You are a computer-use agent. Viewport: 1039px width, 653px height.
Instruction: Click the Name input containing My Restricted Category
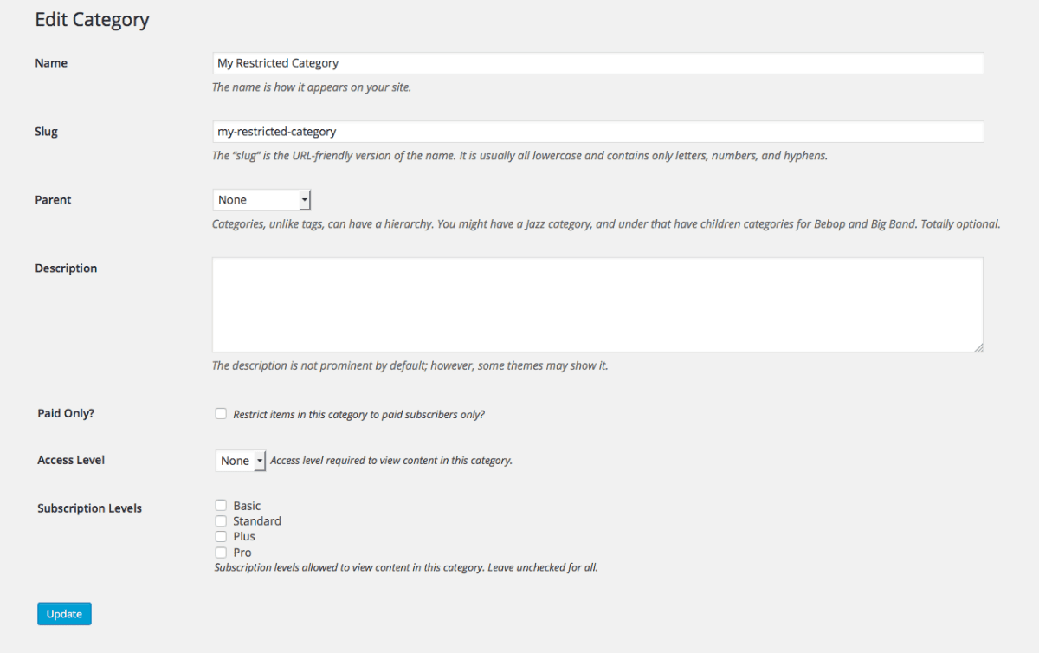click(x=597, y=62)
